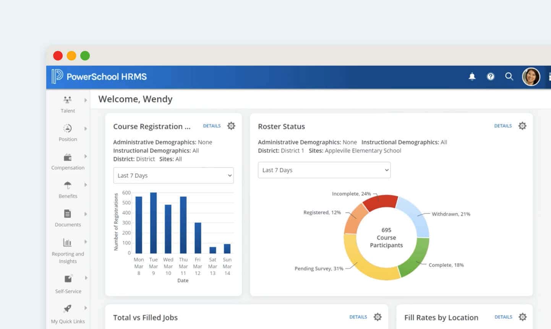551x329 pixels.
Task: Click the Wed Mar 10 bar
Action: click(x=168, y=229)
